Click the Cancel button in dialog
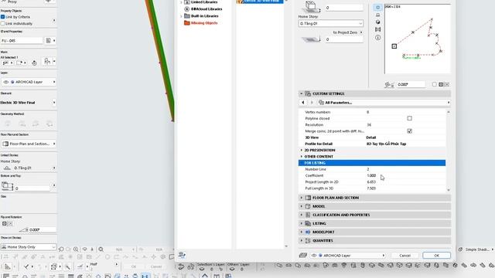The width and height of the screenshot is (495, 278). coord(405,256)
